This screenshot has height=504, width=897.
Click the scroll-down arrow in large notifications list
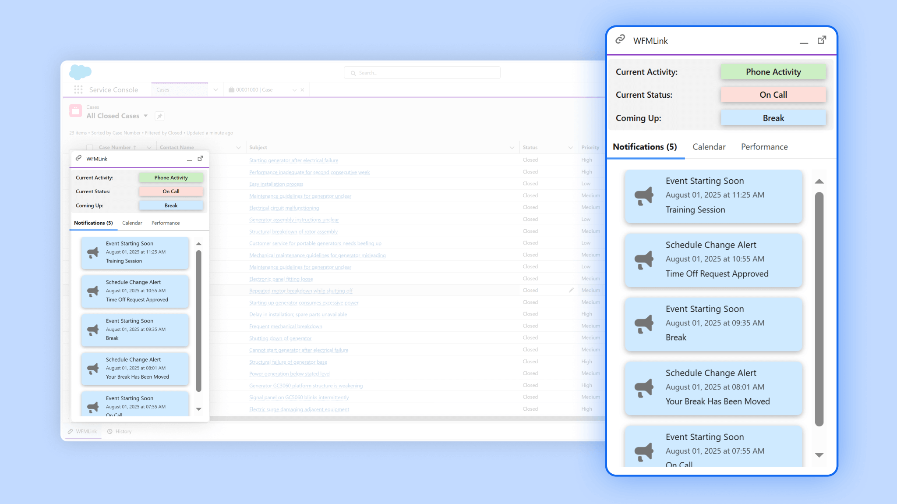(819, 455)
